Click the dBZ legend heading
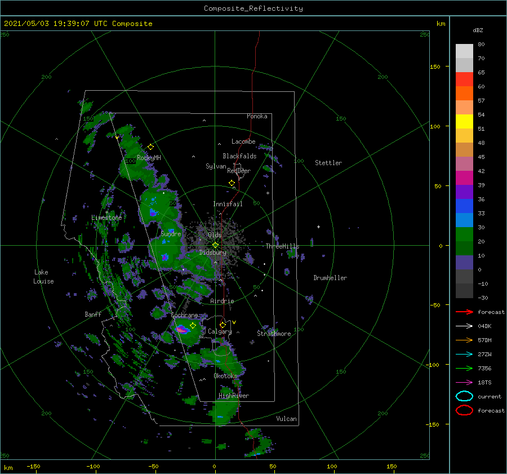 click(x=478, y=30)
